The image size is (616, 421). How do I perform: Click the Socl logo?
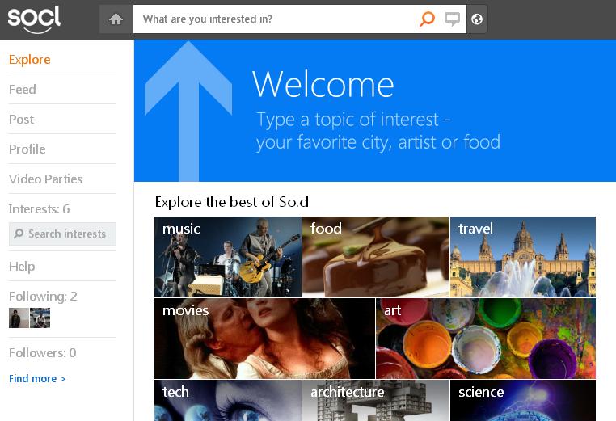point(34,19)
